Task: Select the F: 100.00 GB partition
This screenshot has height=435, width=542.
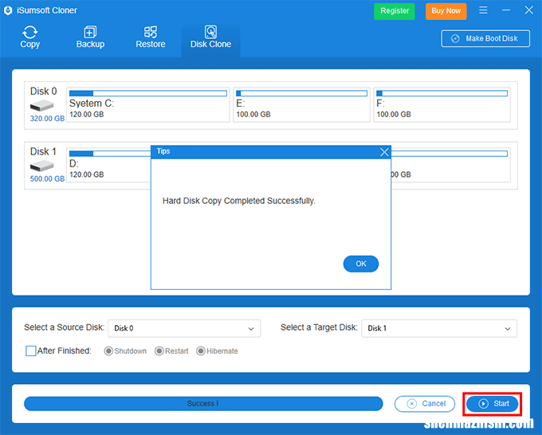Action: pyautogui.click(x=442, y=105)
